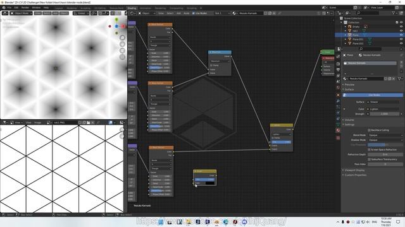Click the Surface Viewer shader field
Viewport: 405px width, 227px height.
[x=383, y=102]
